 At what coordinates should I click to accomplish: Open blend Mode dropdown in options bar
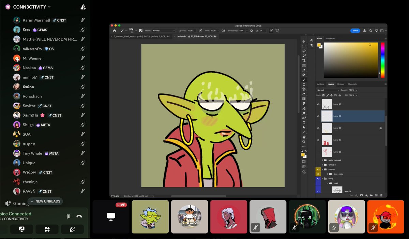[164, 30]
